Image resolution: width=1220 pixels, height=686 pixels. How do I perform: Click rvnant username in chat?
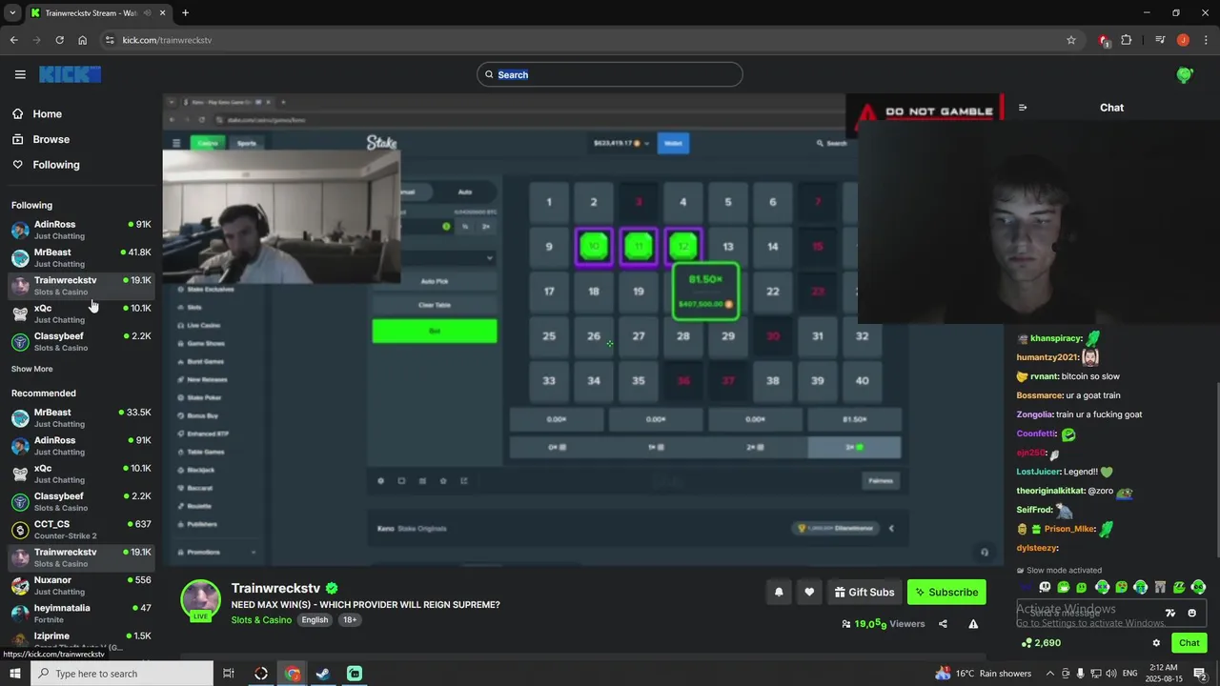pos(1045,376)
